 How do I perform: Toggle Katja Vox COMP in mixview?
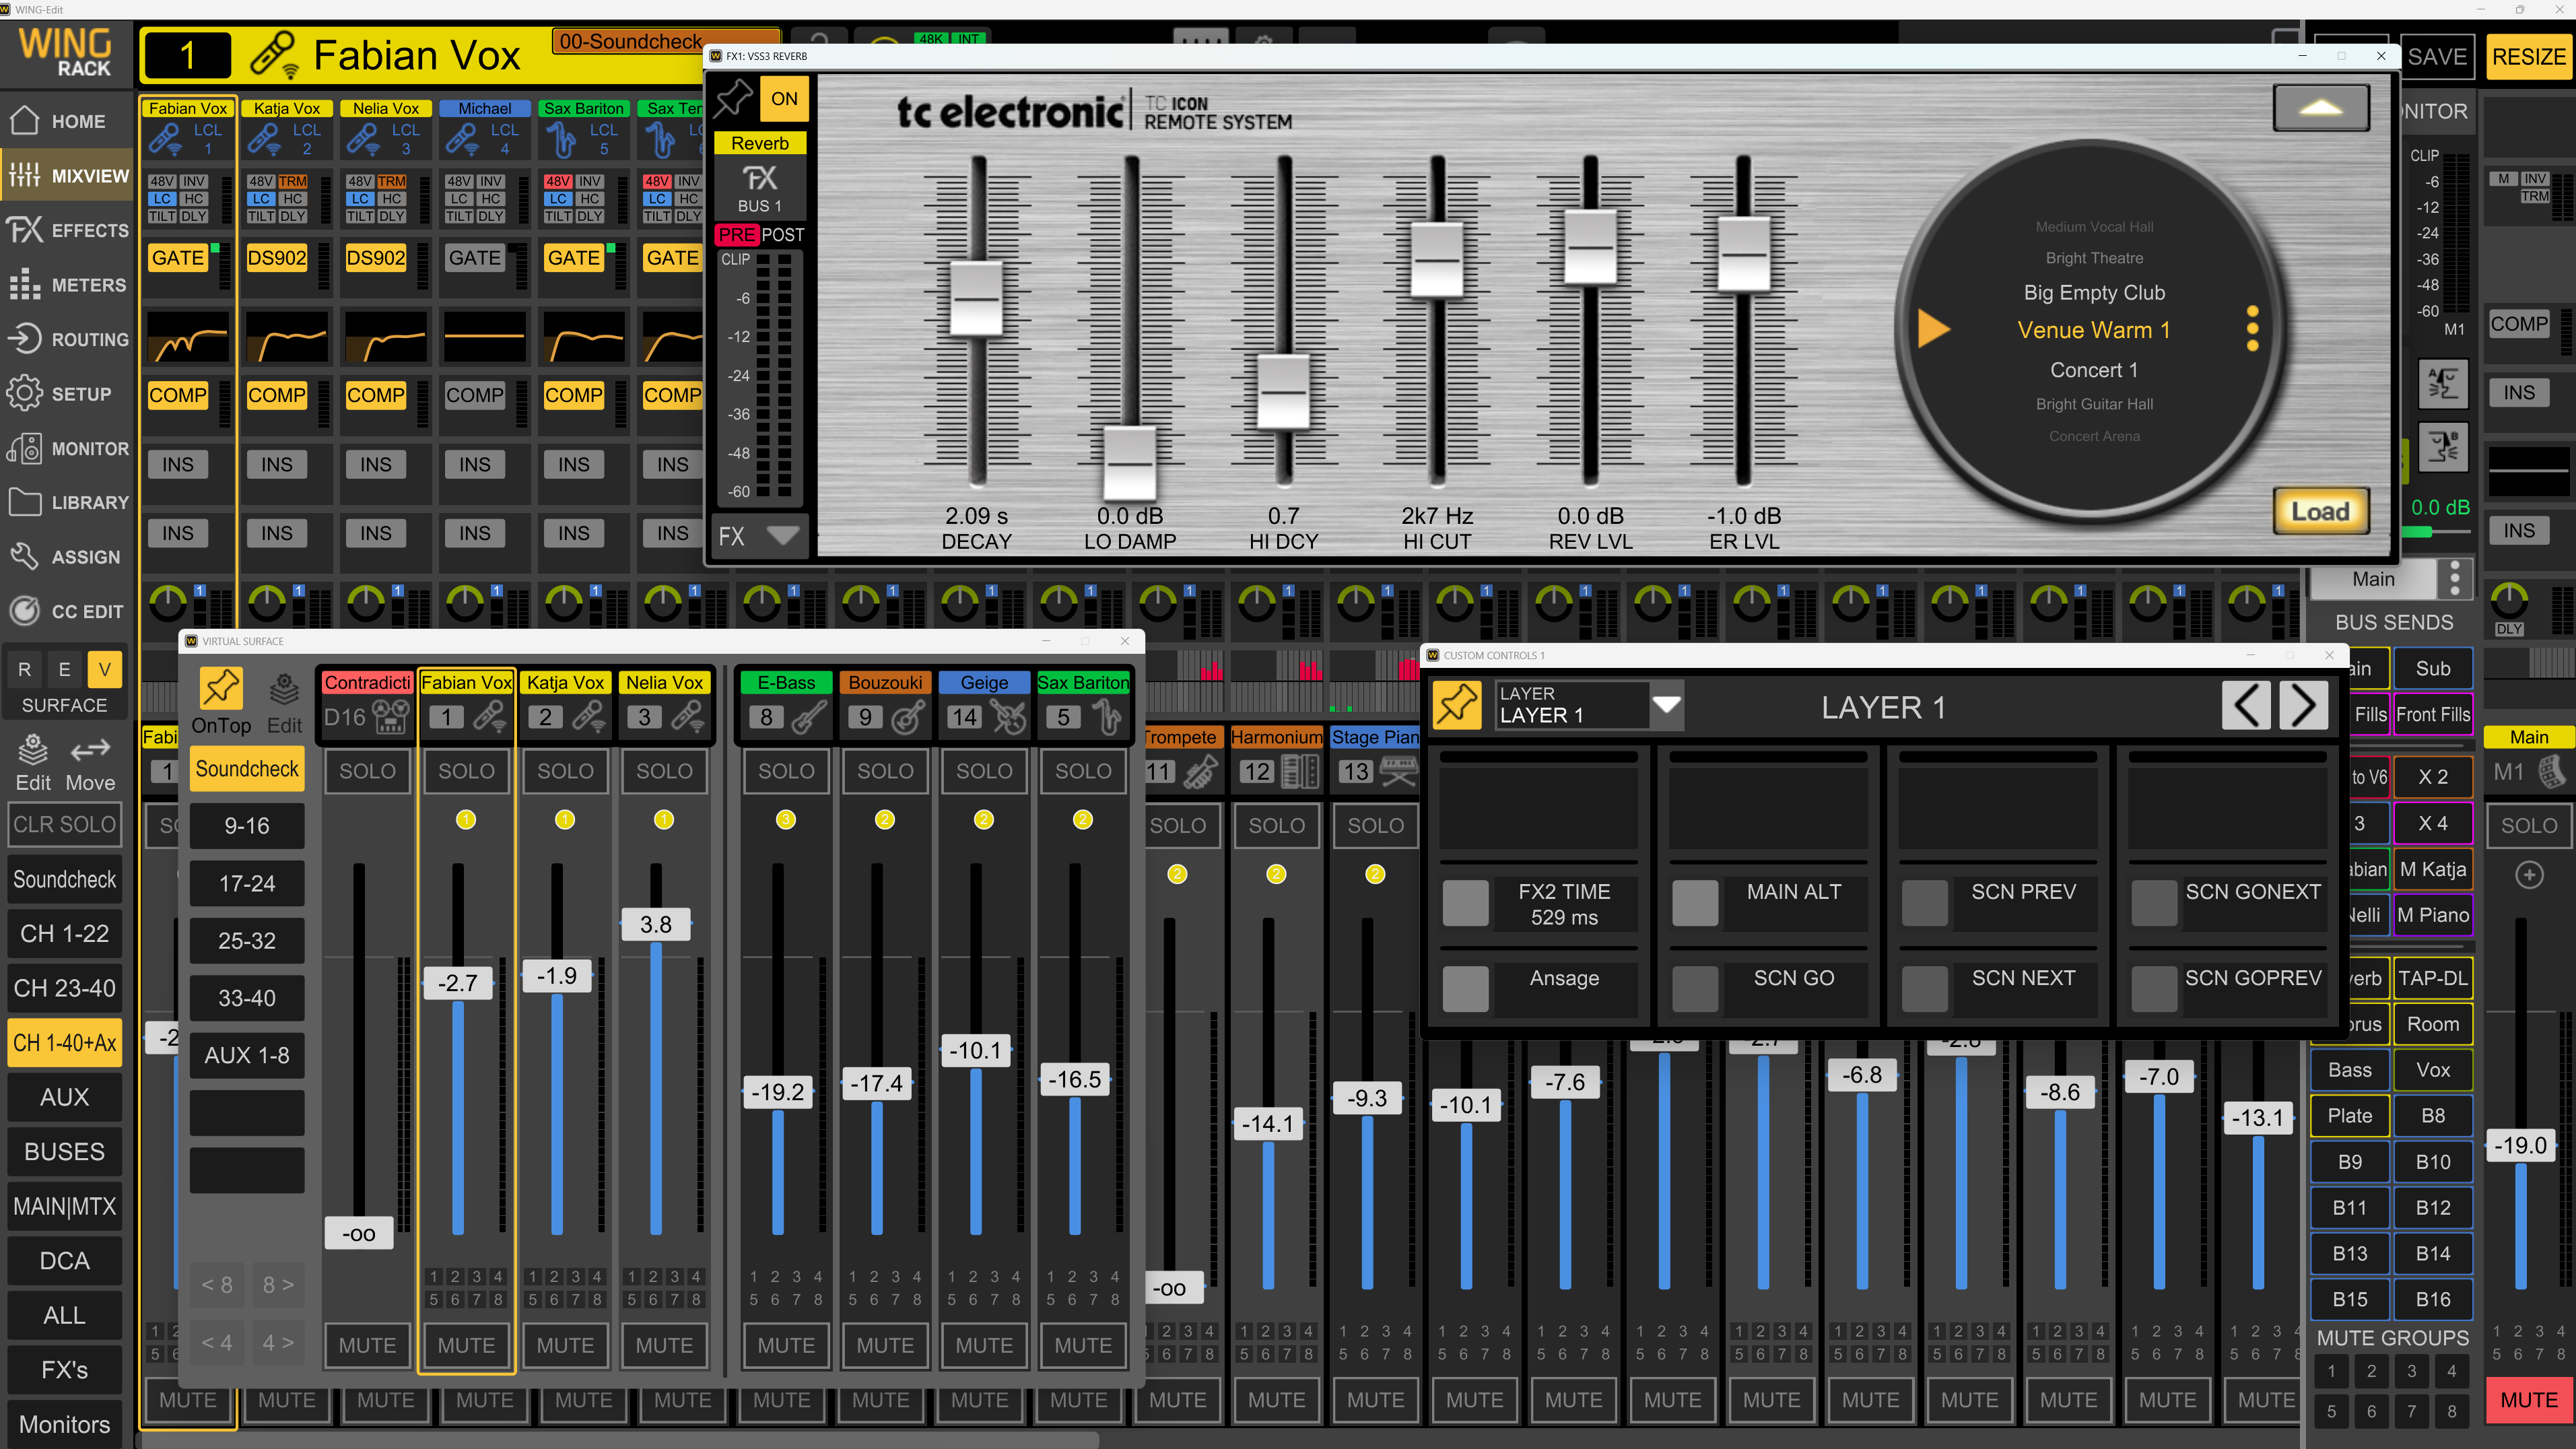[x=277, y=395]
